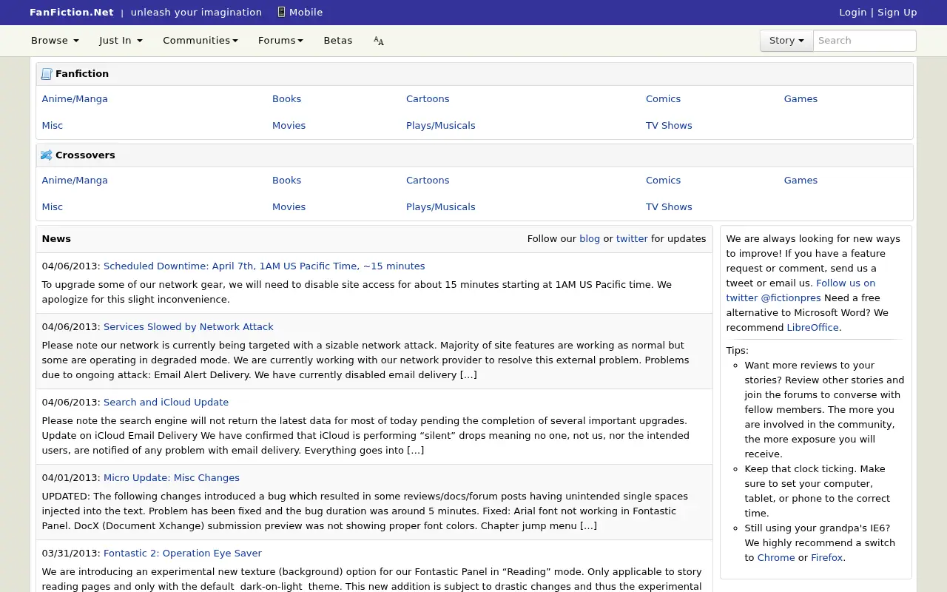947x592 pixels.
Task: Browse Fanfiction Cartoons category
Action: coord(428,99)
